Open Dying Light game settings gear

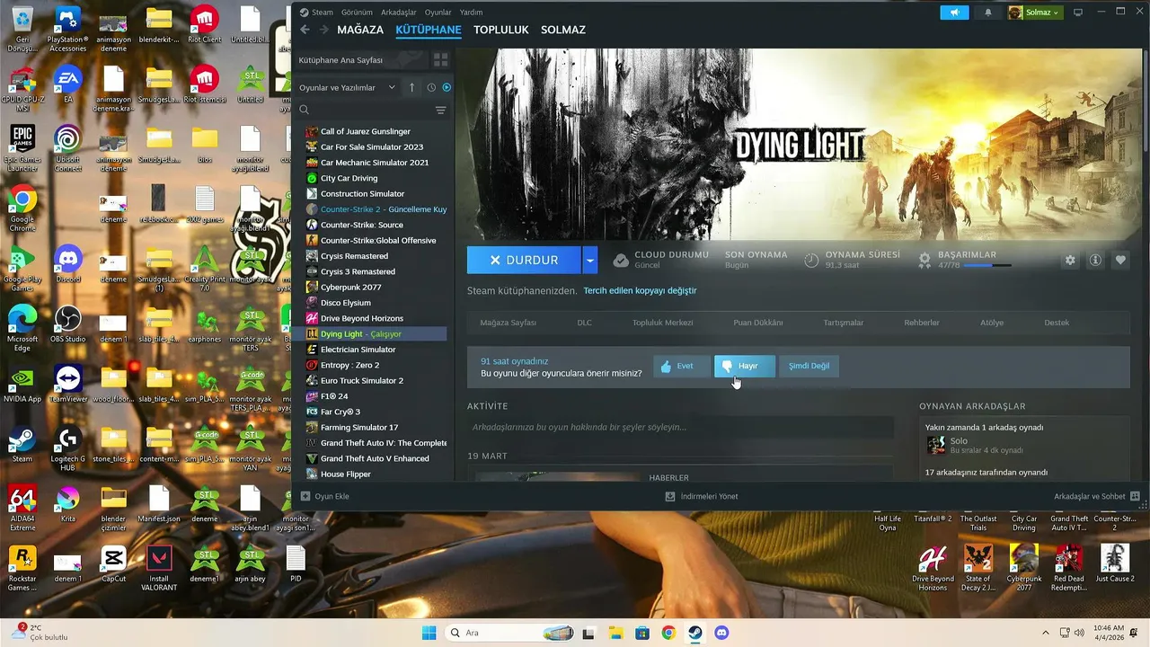1070,260
